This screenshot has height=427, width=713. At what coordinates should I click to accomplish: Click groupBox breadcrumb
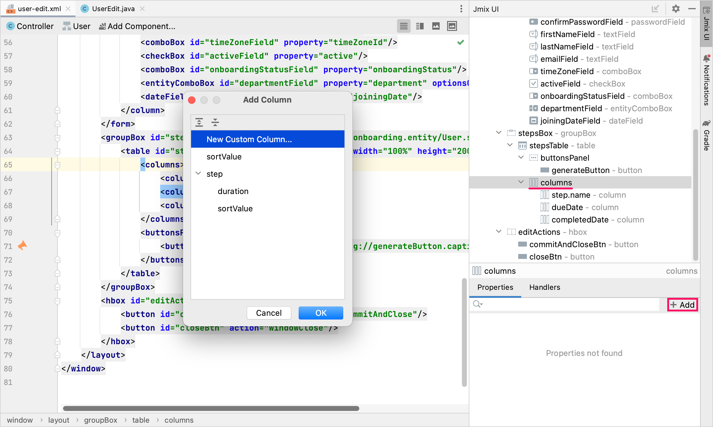point(100,420)
